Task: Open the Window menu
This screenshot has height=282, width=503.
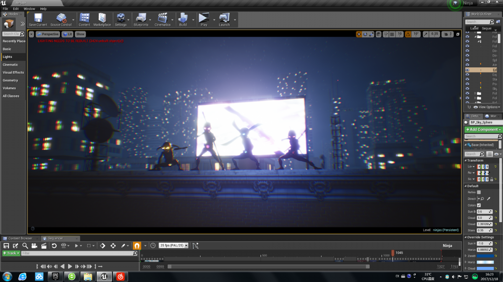Action: (29, 9)
